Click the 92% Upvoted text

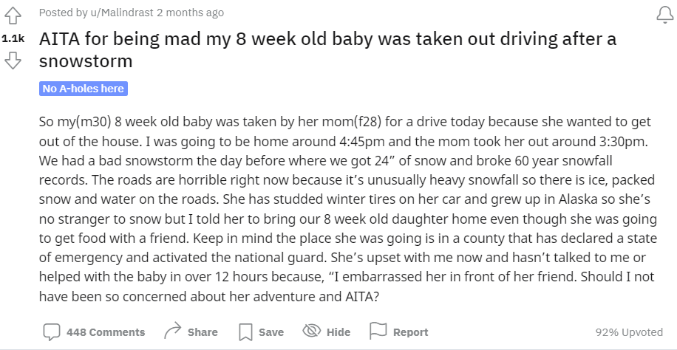pyautogui.click(x=629, y=332)
